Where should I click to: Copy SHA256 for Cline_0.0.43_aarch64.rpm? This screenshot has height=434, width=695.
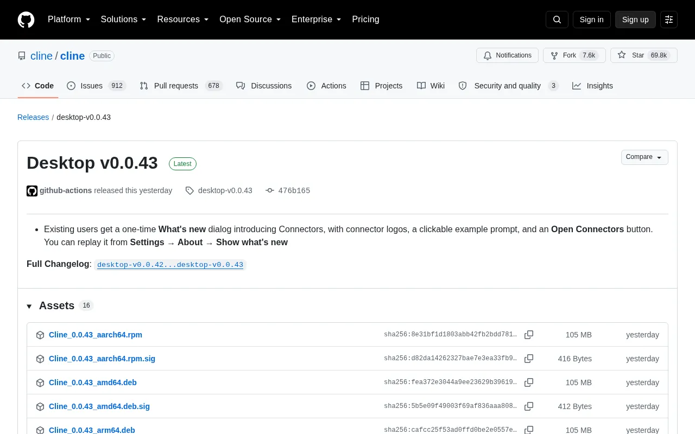click(529, 335)
